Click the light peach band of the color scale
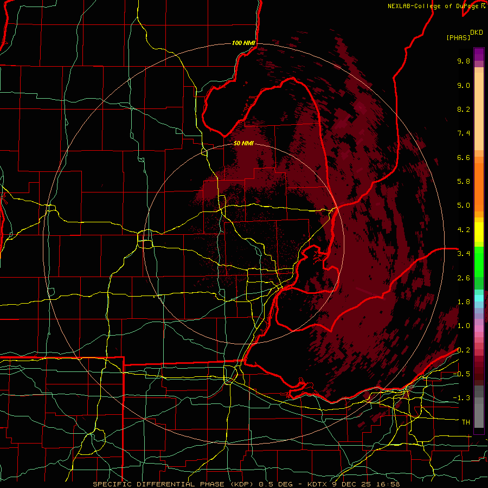This screenshot has height=488, width=488. click(479, 112)
